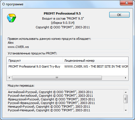Click the main Copyright ООО ПРОМТ line under build number
This screenshot has height=120, width=135.
(x=63, y=27)
